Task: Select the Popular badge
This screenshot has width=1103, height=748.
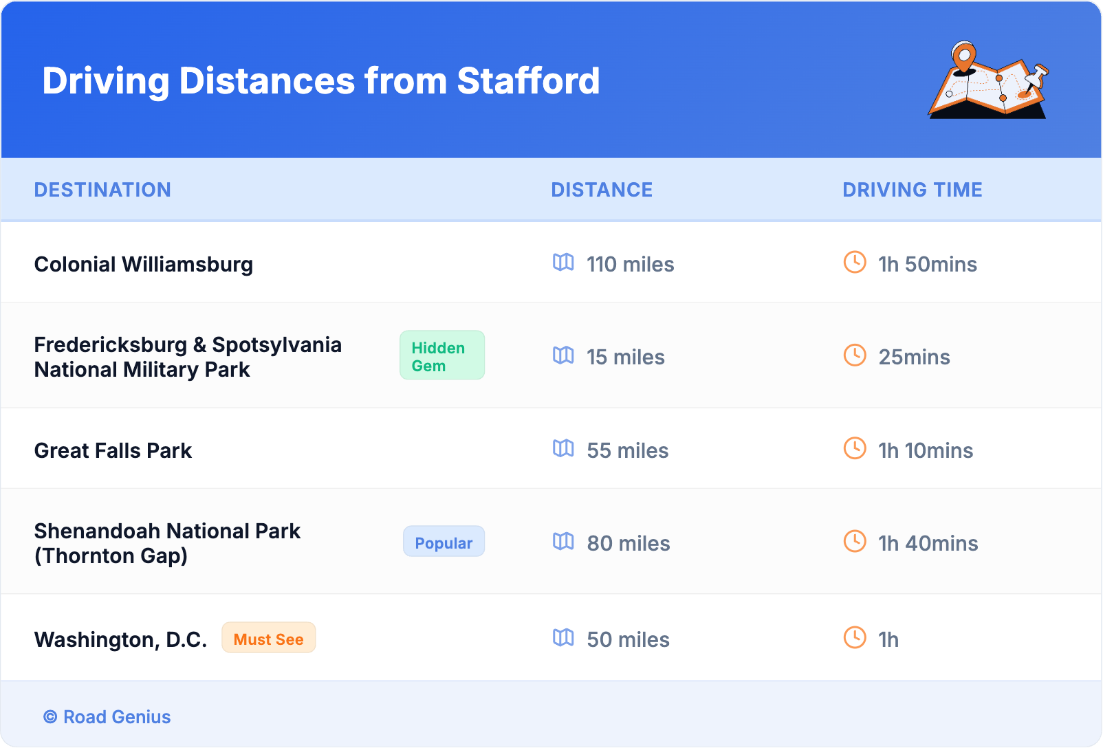Action: (x=444, y=542)
